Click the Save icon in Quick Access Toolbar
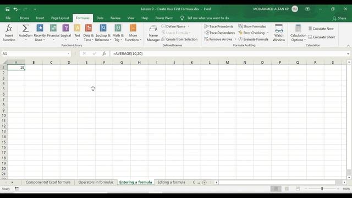352x198 pixels. 7,9
